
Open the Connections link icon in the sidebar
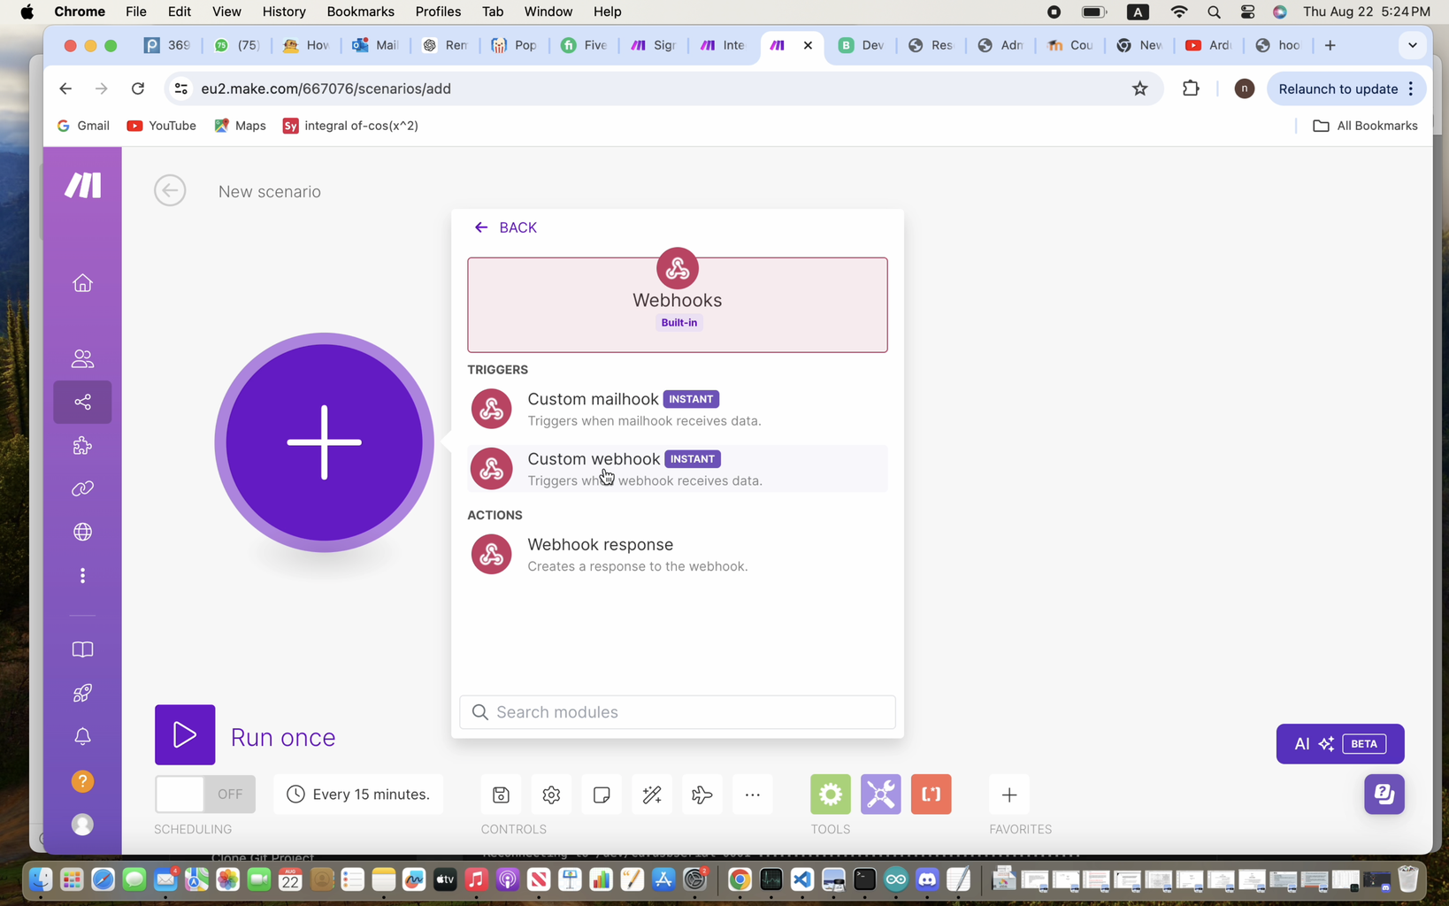click(x=82, y=489)
